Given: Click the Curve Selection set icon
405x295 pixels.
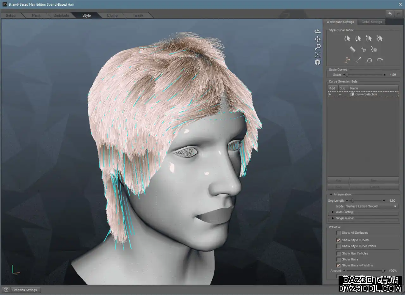Looking at the screenshot, I should pyautogui.click(x=352, y=94).
